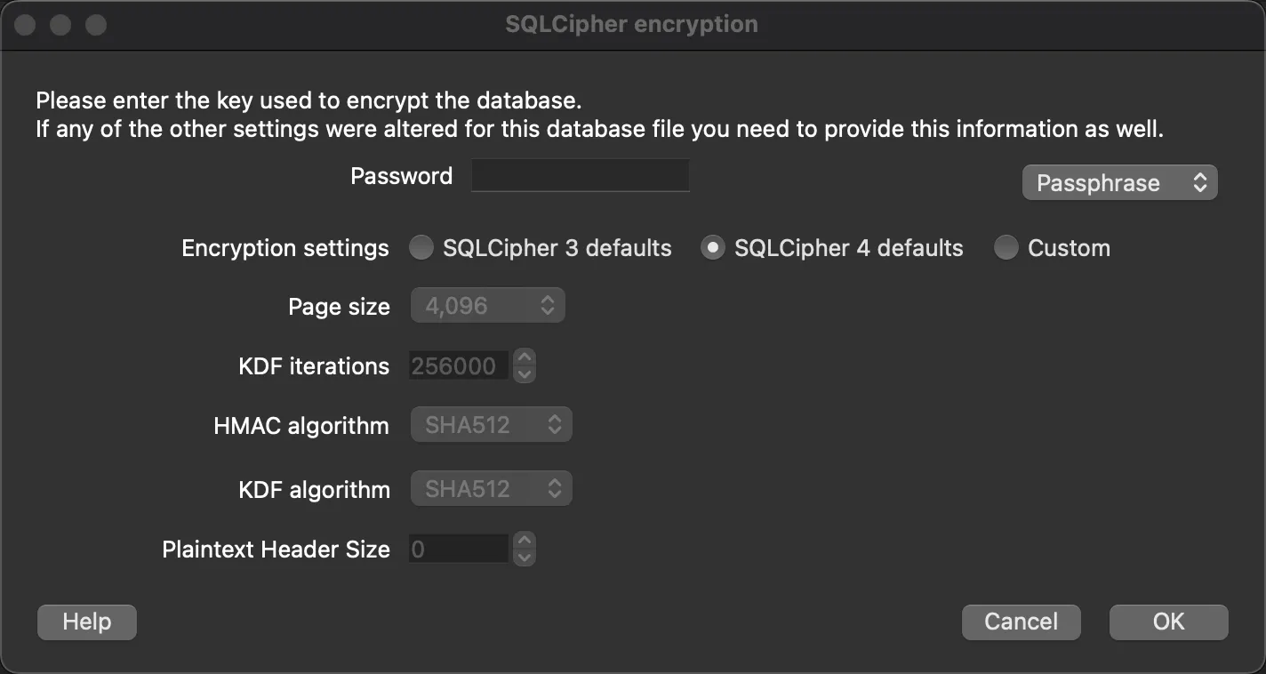Click the dialog title bar
Image resolution: width=1266 pixels, height=674 pixels.
[x=633, y=24]
